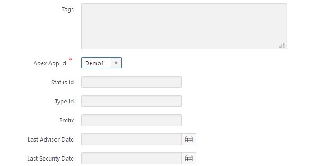Click inside the Tags text area
Viewport: 316px width, 166px height.
[184, 26]
